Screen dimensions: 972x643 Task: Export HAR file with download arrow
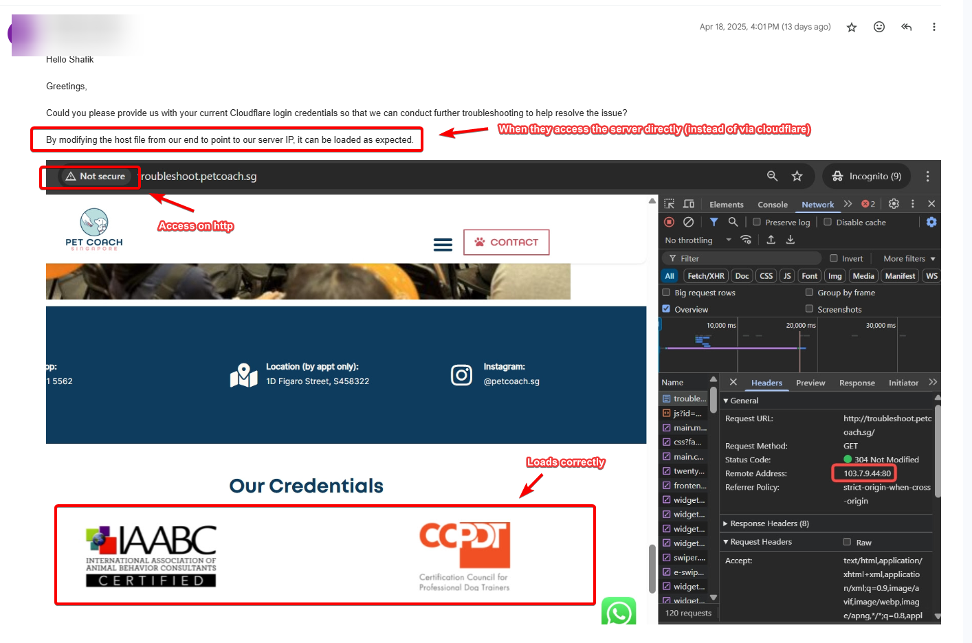point(791,240)
